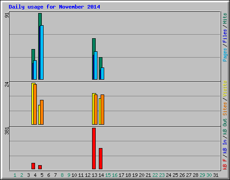Click day label '18' on the x-axis

tap(128, 175)
